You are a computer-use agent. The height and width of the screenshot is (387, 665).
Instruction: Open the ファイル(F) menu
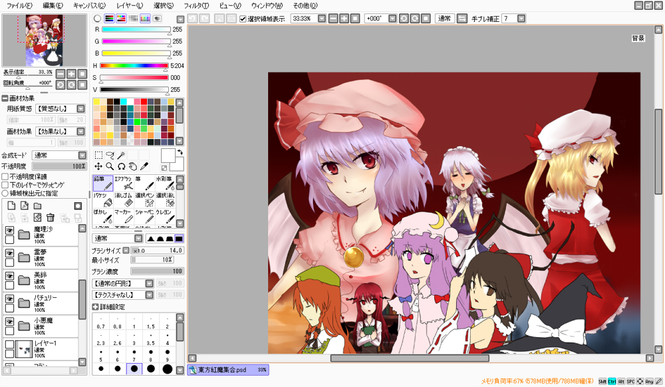19,5
